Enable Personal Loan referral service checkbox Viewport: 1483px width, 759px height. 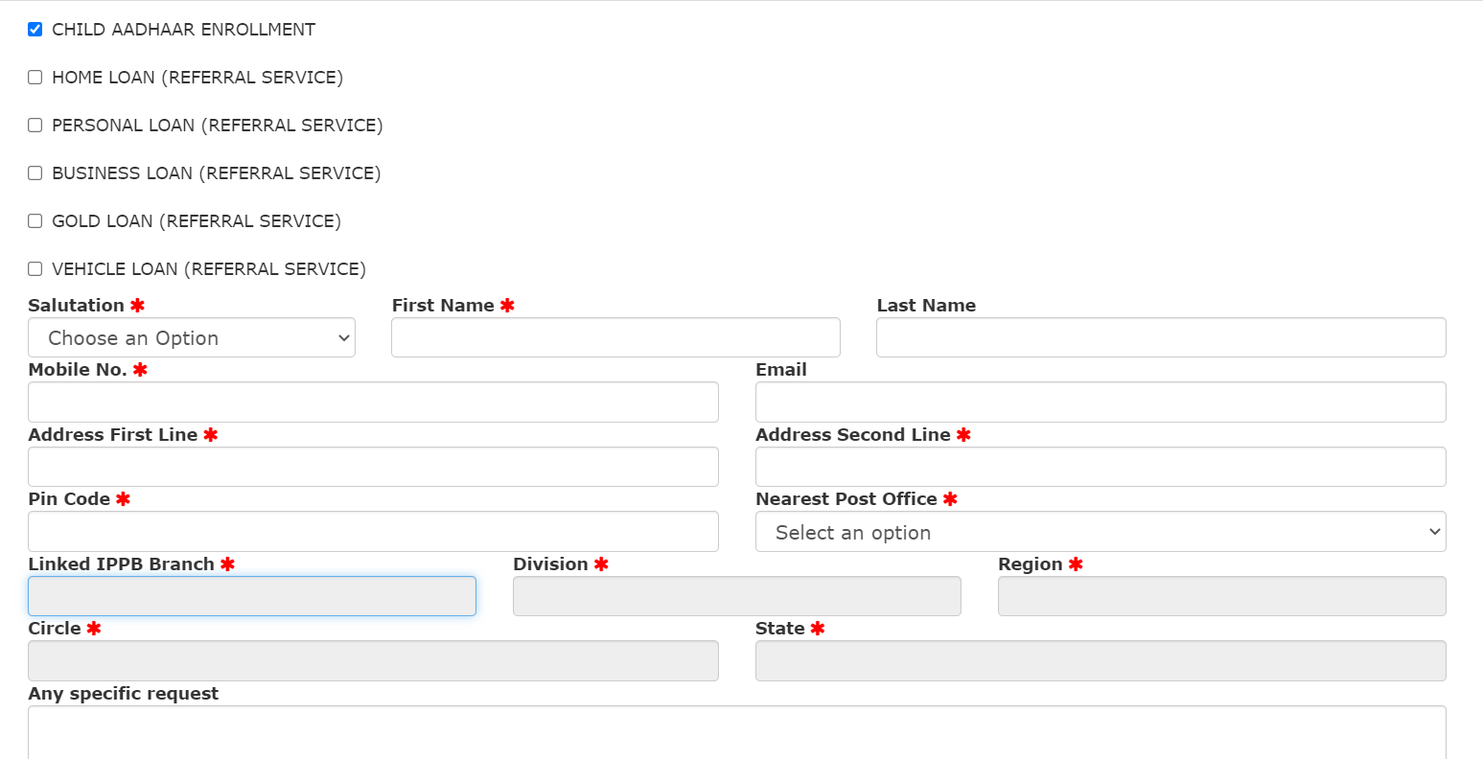coord(35,126)
